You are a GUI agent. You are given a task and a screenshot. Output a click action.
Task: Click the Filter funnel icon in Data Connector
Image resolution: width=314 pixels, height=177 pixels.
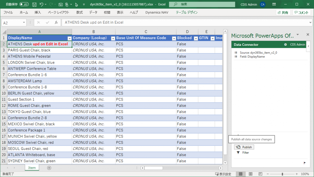[x=238, y=153]
